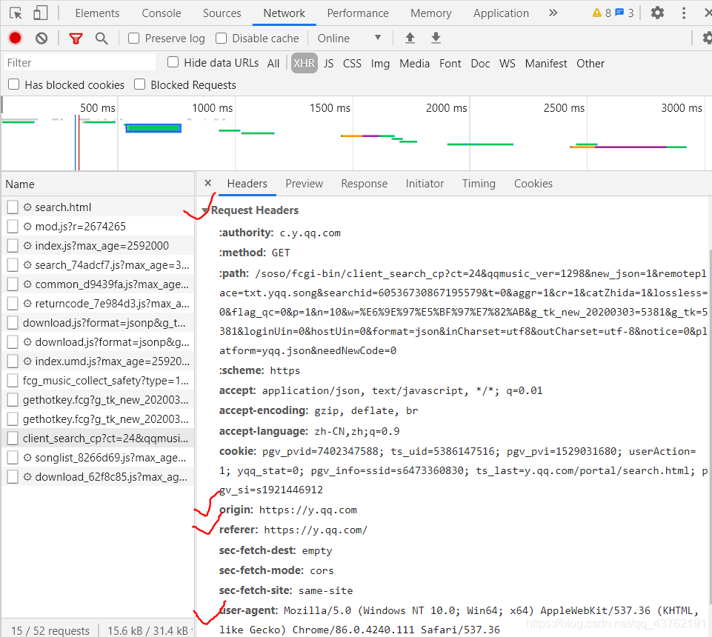Close the request details pane
712x637 pixels.
pos(208,183)
